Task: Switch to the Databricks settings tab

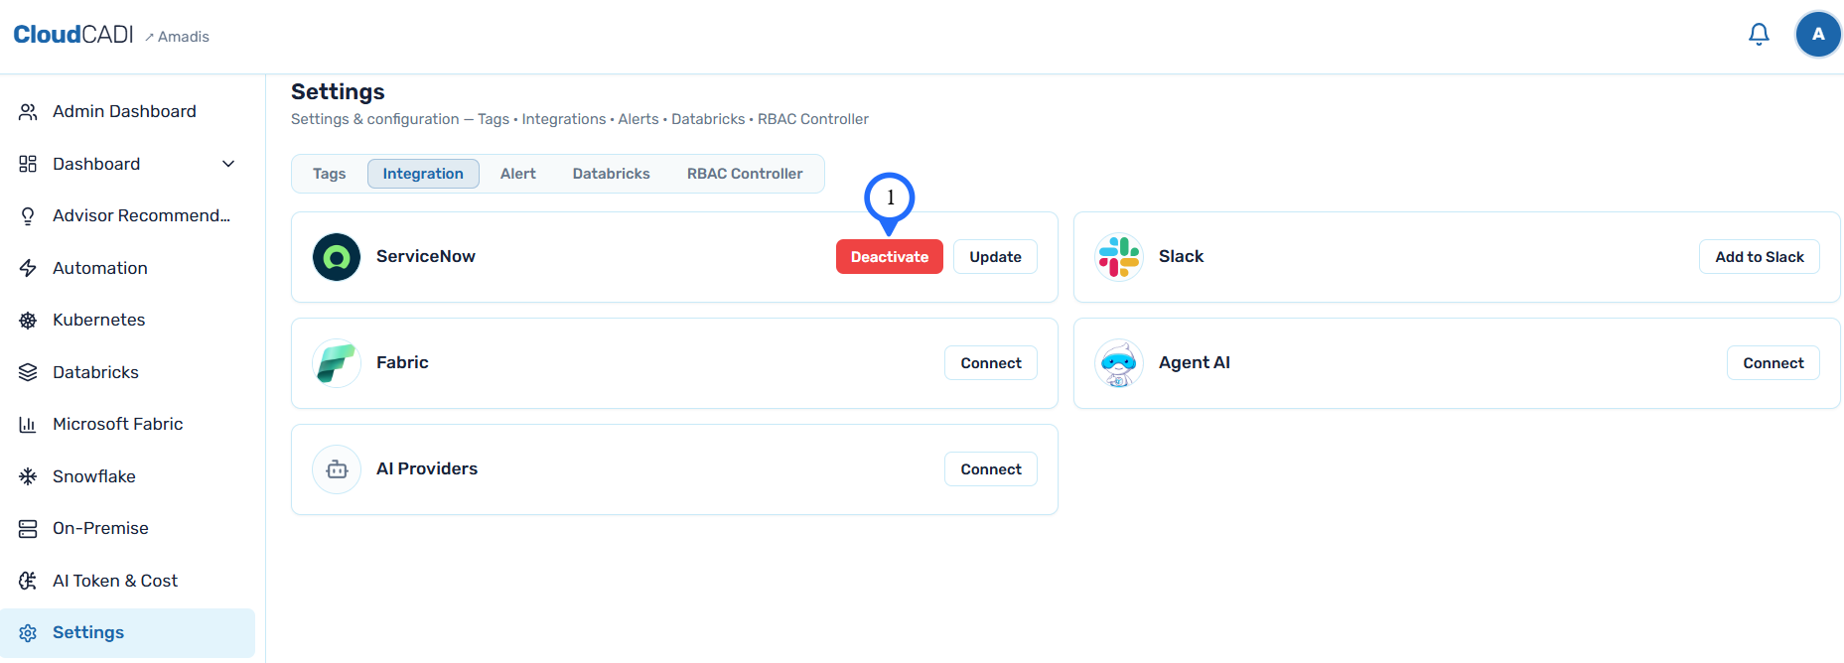Action: point(612,174)
